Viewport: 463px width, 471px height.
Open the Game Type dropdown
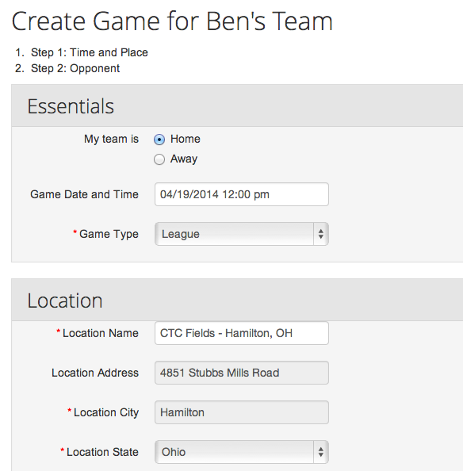point(242,234)
